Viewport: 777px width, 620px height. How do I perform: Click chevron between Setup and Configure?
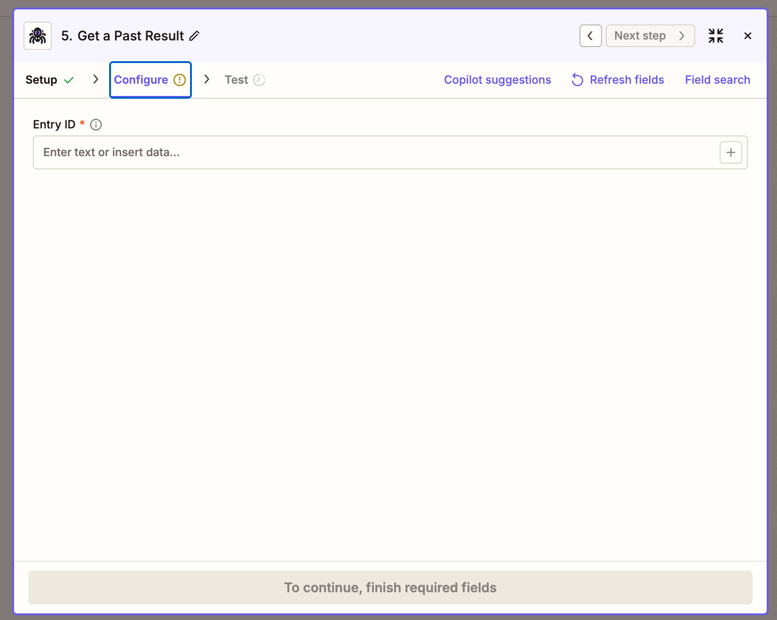pos(95,79)
